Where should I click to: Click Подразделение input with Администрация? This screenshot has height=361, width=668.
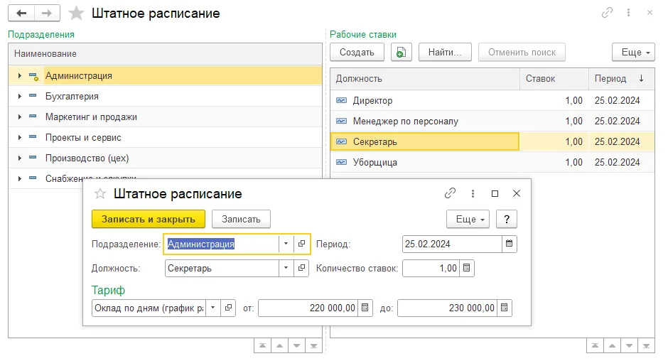coord(222,244)
